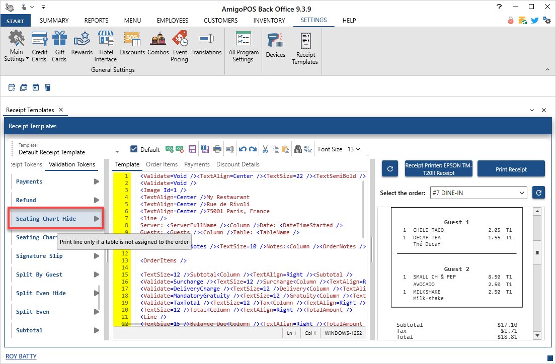The height and width of the screenshot is (364, 556).
Task: Open the Select the order combo box
Action: pos(478,193)
